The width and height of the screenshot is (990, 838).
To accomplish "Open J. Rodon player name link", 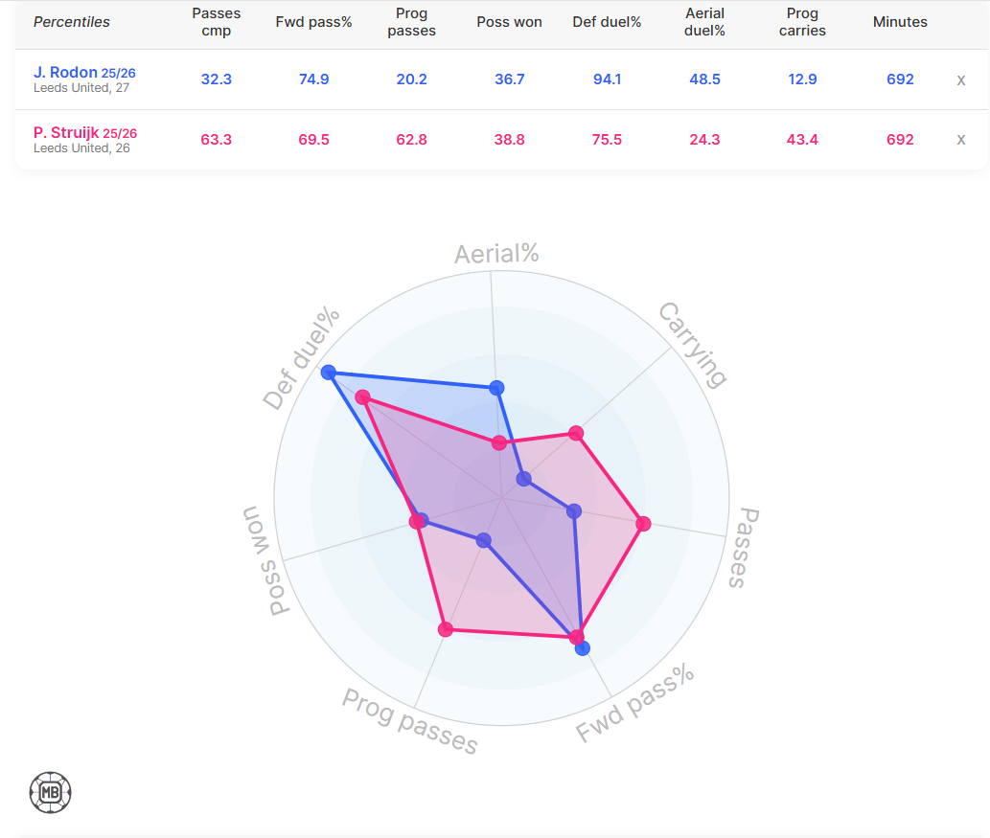I will [x=65, y=73].
